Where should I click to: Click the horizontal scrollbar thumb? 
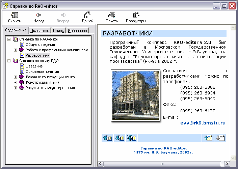(x=162, y=164)
